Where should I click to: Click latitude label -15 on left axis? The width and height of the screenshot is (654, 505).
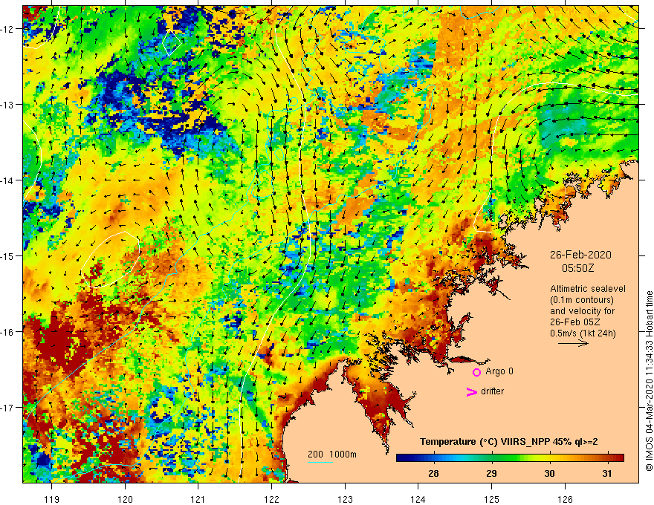tap(7, 255)
